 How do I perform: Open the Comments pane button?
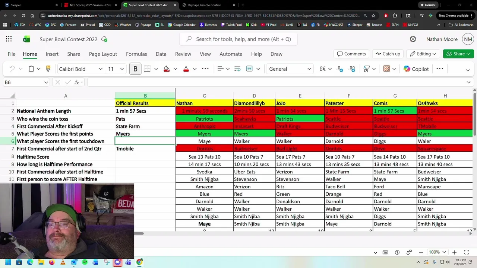point(351,54)
